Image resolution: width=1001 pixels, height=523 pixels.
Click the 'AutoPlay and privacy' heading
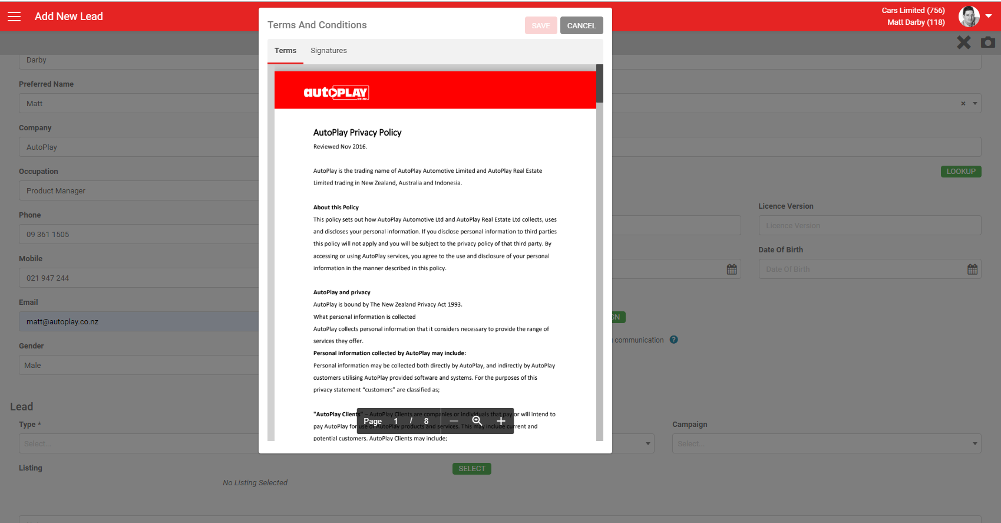[x=342, y=292]
